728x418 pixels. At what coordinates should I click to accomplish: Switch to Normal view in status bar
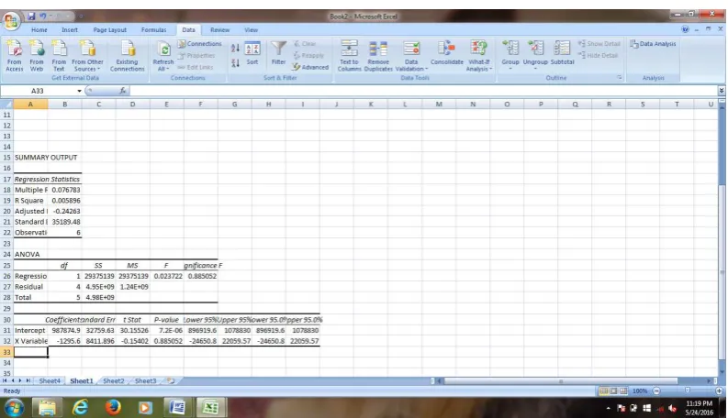click(x=603, y=391)
